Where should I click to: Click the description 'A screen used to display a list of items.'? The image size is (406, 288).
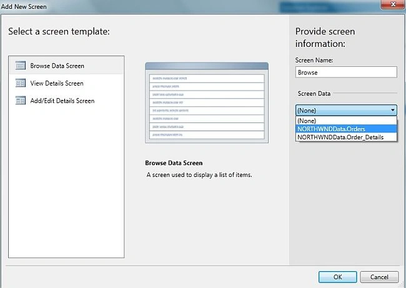[x=199, y=175]
